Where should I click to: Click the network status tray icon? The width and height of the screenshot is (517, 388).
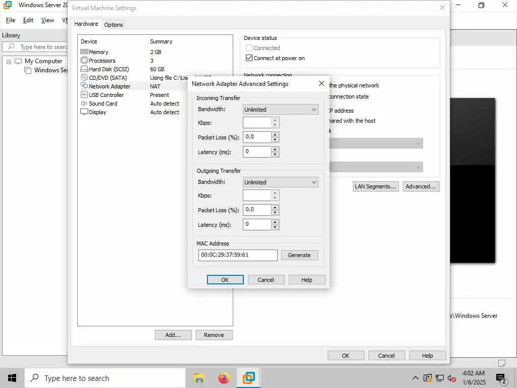point(440,378)
